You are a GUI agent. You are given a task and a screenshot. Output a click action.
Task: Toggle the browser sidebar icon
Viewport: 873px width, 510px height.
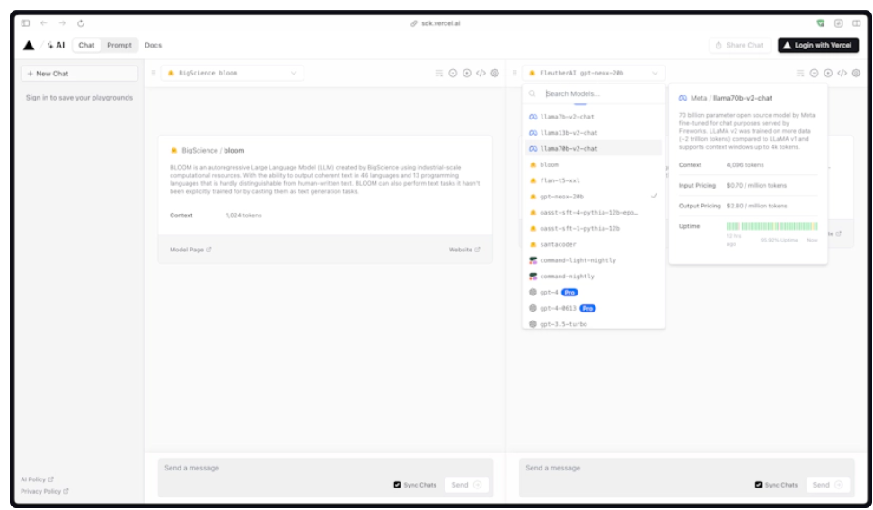[26, 22]
